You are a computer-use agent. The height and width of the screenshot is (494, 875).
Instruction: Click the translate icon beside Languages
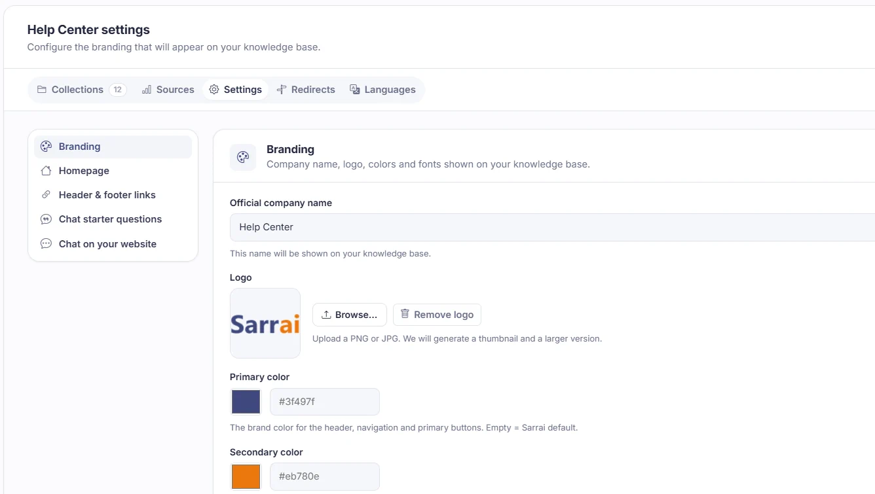(x=355, y=90)
